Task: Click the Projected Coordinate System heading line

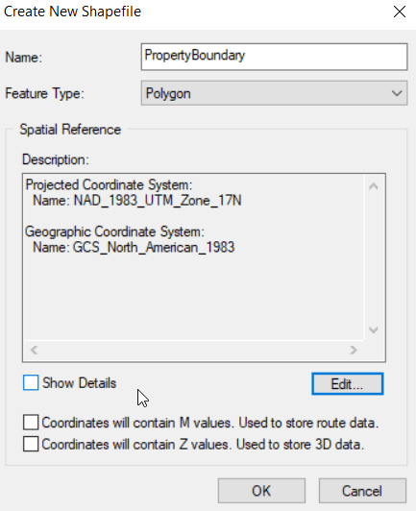Action: 109,184
